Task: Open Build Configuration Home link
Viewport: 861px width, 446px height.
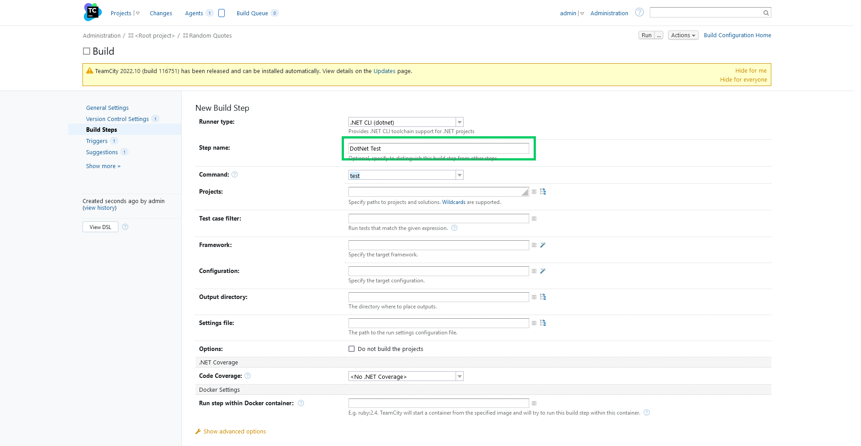Action: [737, 35]
